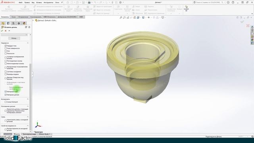The width and height of the screenshot is (254, 143).
Task: Open the Вид menu
Action: click(x=33, y=3)
